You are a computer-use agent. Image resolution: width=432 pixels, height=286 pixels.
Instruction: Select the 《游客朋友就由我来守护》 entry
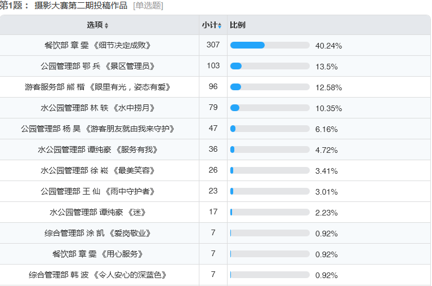point(98,129)
